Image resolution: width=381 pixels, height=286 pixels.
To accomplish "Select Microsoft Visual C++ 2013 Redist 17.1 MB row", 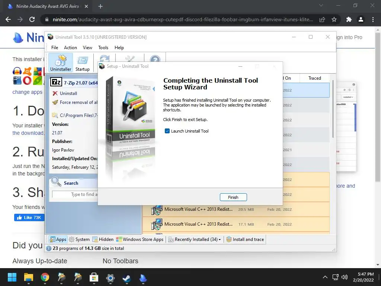I will coord(236,224).
